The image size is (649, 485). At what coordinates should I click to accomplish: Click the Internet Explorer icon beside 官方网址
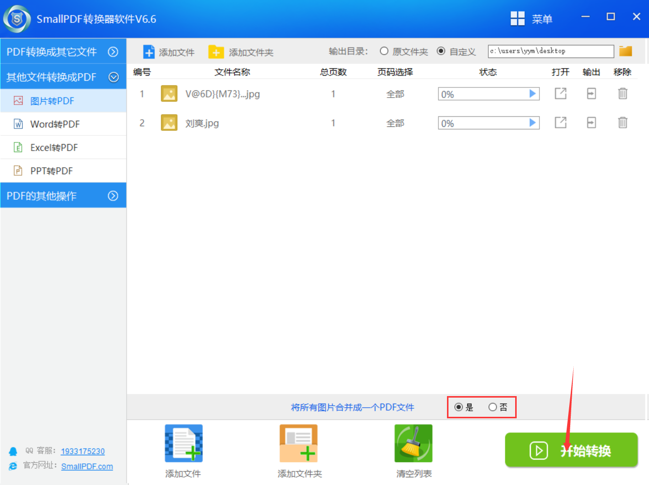click(x=13, y=466)
